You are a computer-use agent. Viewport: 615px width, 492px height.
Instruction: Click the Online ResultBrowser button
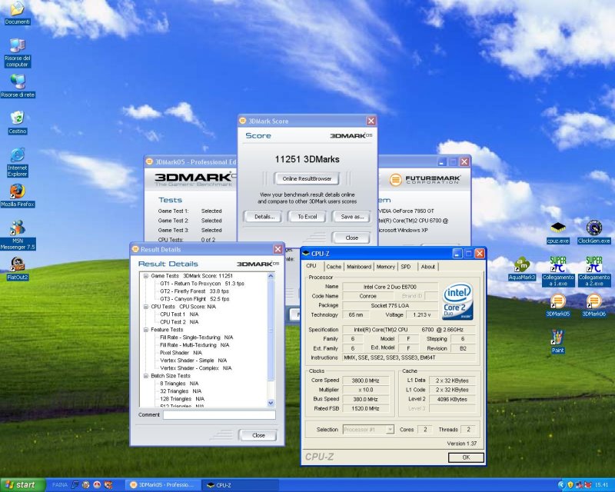pos(307,178)
